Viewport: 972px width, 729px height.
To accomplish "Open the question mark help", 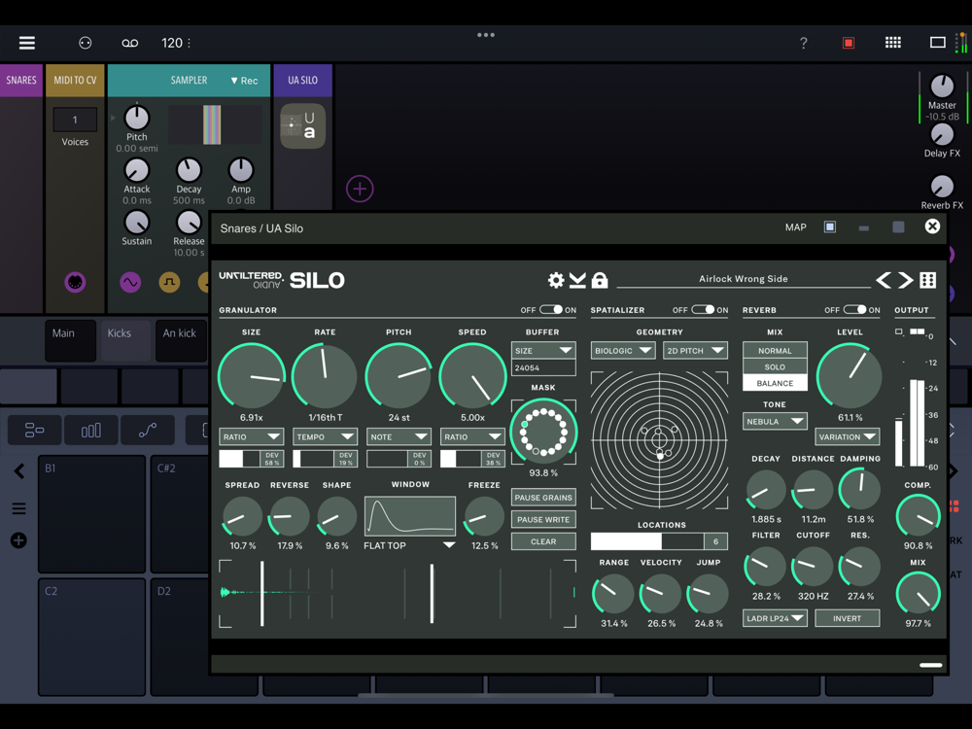I will pyautogui.click(x=804, y=43).
